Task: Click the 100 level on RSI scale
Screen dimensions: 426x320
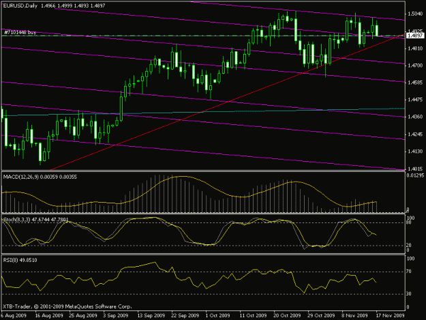Action: coord(410,259)
